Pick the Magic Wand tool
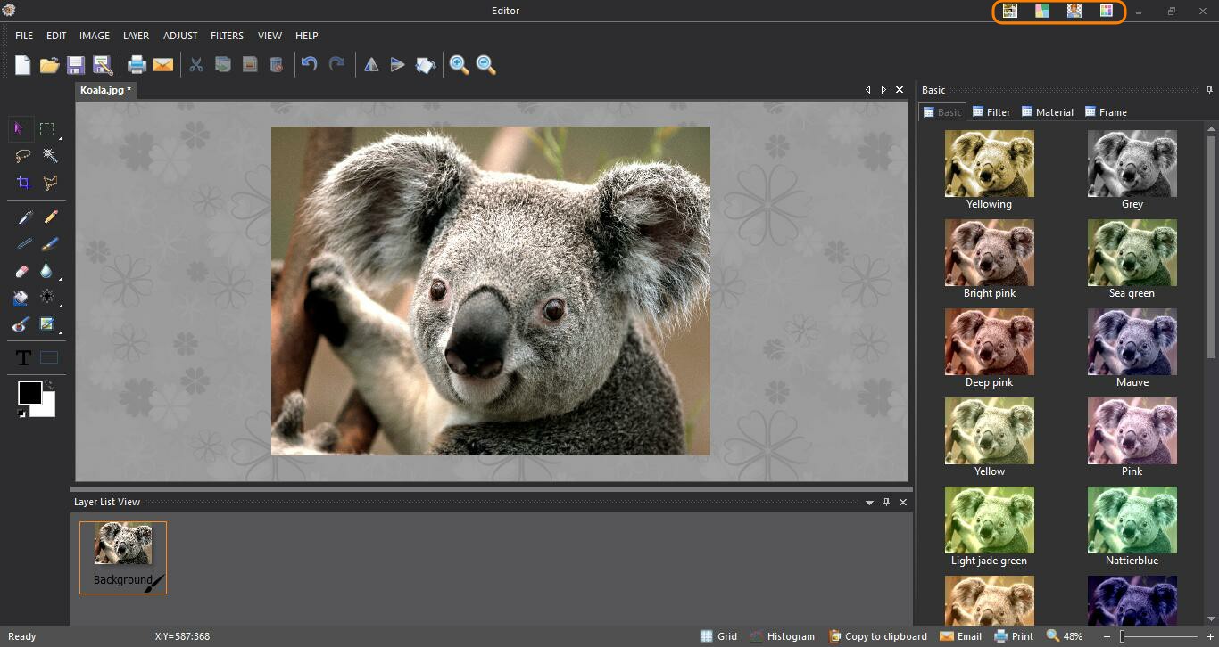Screen dimensions: 1219x647 tap(50, 156)
